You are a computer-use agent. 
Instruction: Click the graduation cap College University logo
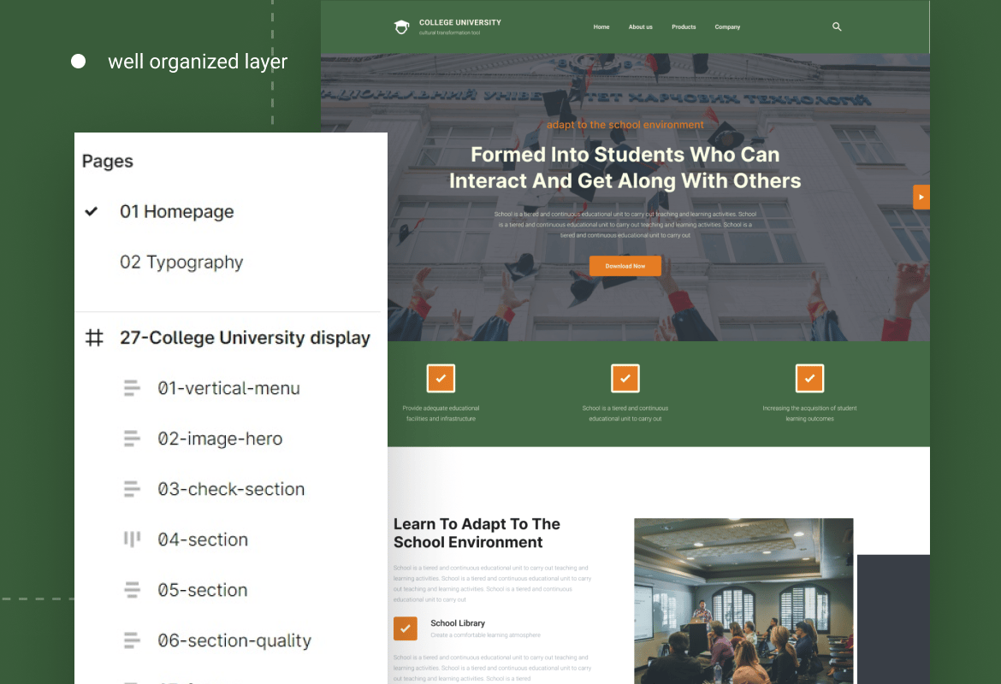point(401,27)
